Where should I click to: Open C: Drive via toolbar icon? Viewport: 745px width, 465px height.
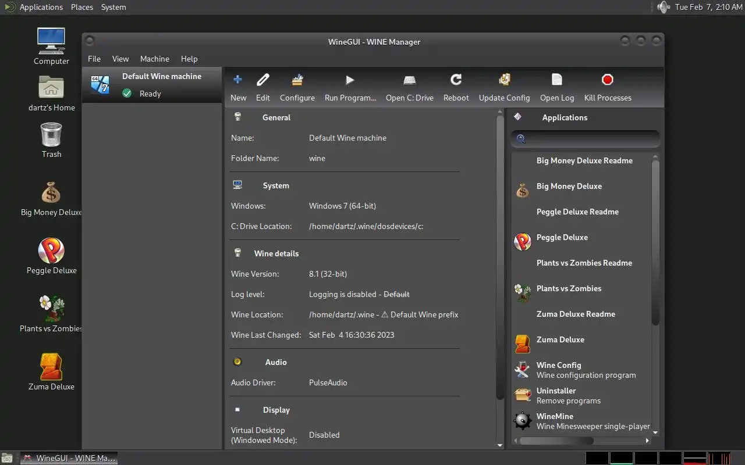(410, 80)
